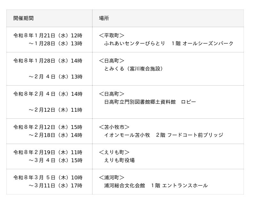The image size is (256, 204).
Task: Click the とみくる(富川複合施設) venue text
Action: coord(134,69)
